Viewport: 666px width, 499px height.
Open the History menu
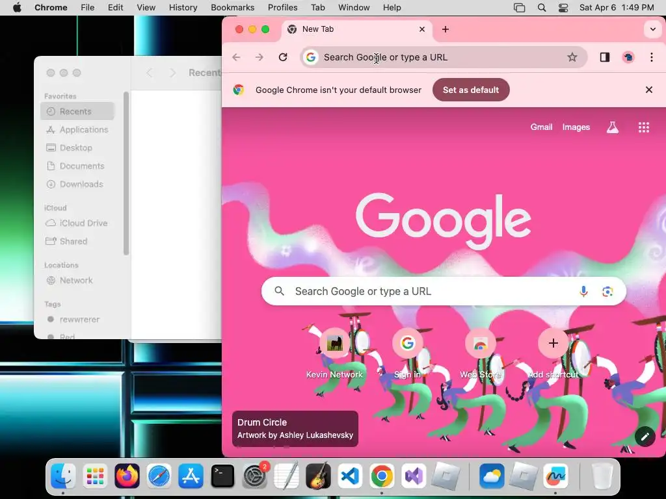(x=183, y=8)
